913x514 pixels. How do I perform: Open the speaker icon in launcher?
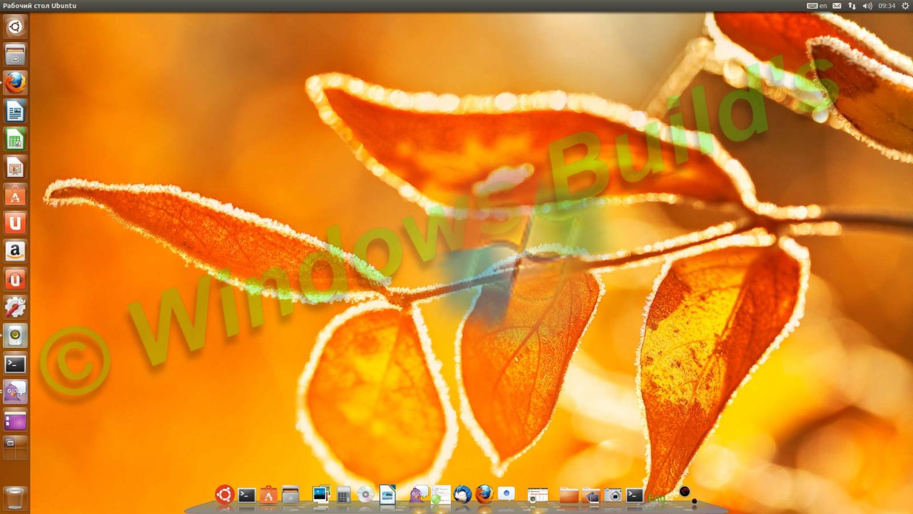(15, 335)
